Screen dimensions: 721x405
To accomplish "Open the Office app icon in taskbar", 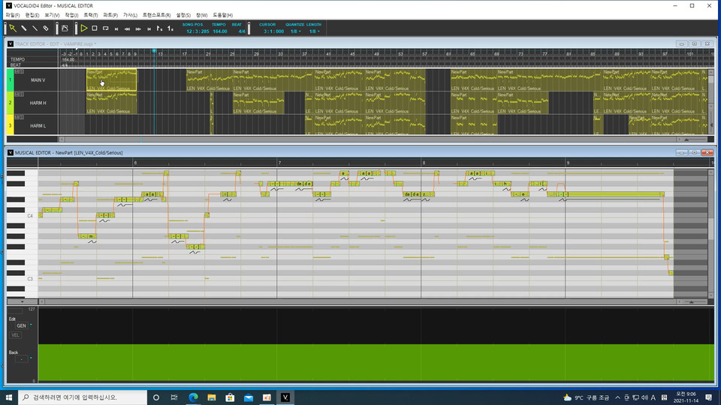I will tap(267, 397).
